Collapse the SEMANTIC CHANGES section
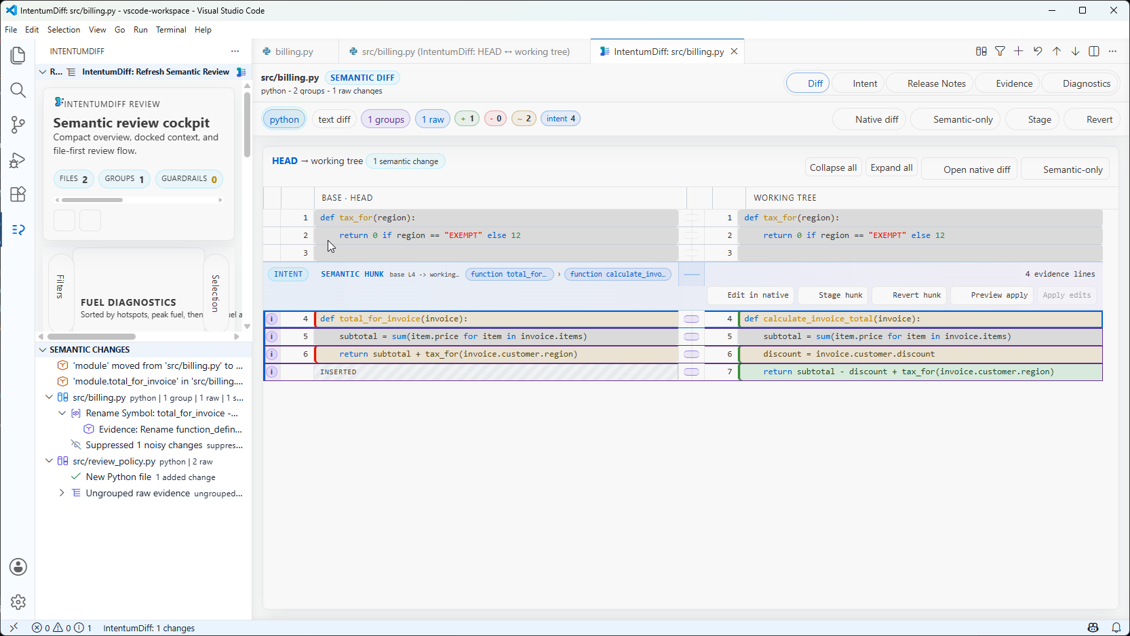Screen dimensions: 1130x636 click(x=43, y=350)
